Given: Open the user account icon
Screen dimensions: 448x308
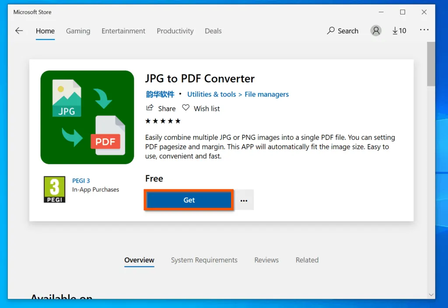Looking at the screenshot, I should click(376, 31).
